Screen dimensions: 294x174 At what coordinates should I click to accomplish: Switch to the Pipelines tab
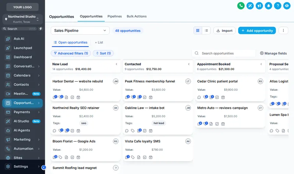(115, 16)
